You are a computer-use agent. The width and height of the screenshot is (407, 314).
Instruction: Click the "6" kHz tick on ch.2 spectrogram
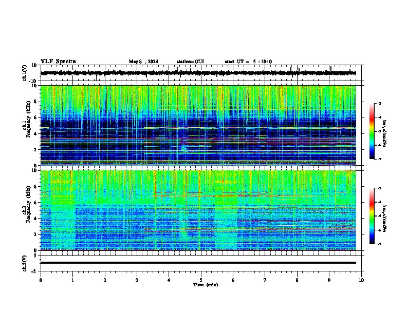click(x=35, y=203)
